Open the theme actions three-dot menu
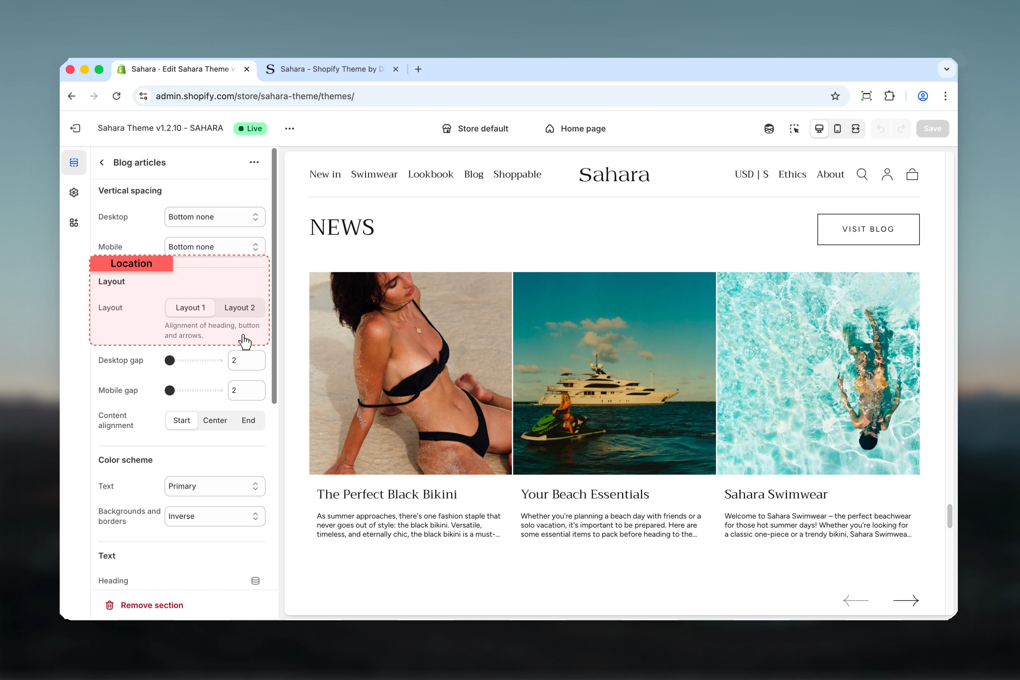1020x680 pixels. [290, 128]
